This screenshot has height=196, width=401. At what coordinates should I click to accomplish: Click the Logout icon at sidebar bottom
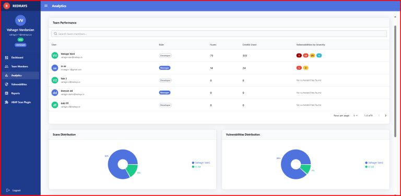coord(8,190)
